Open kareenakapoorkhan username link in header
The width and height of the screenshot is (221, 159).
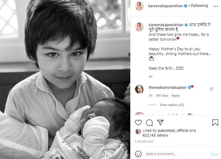point(165,6)
